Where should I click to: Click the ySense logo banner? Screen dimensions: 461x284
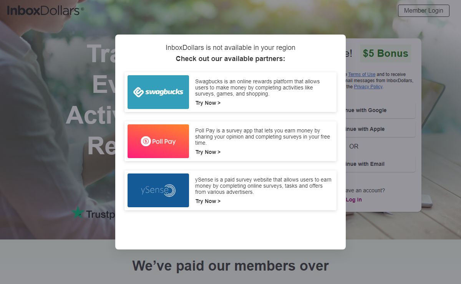[x=158, y=190]
